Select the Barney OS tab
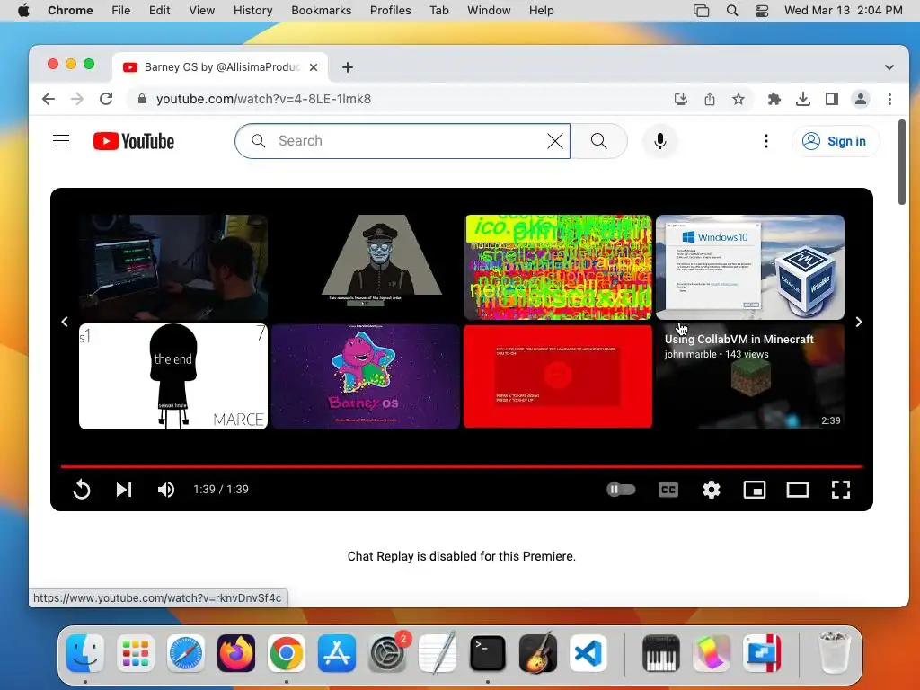The width and height of the screenshot is (920, 690). click(220, 67)
